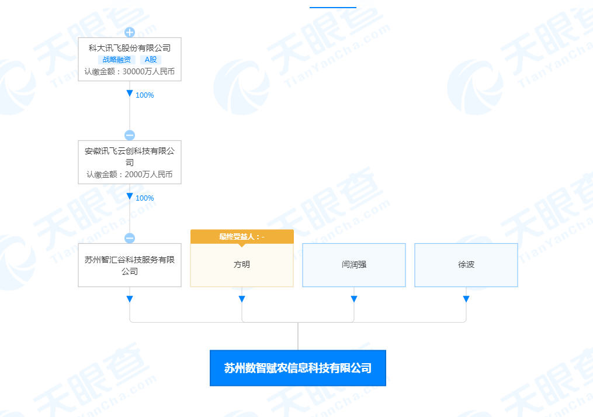Click 100% share label under 科大讯飞

click(x=144, y=95)
